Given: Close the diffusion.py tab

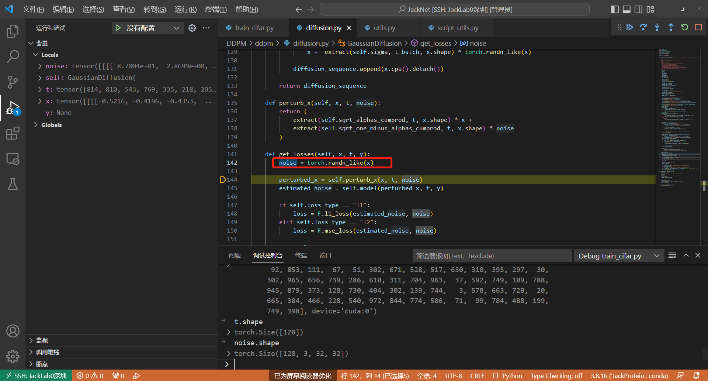Looking at the screenshot, I should pos(349,28).
